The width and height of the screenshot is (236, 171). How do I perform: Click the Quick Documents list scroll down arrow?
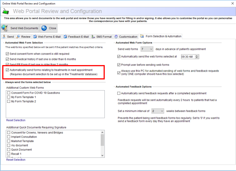point(102,156)
